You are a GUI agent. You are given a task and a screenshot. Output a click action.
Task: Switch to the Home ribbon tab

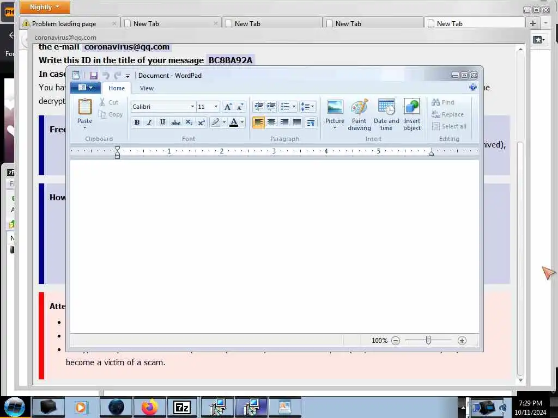(x=117, y=88)
